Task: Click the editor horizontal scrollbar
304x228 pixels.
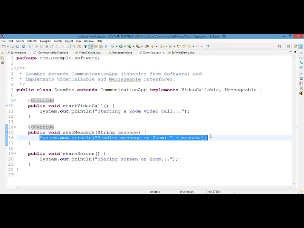Action: coord(154,187)
